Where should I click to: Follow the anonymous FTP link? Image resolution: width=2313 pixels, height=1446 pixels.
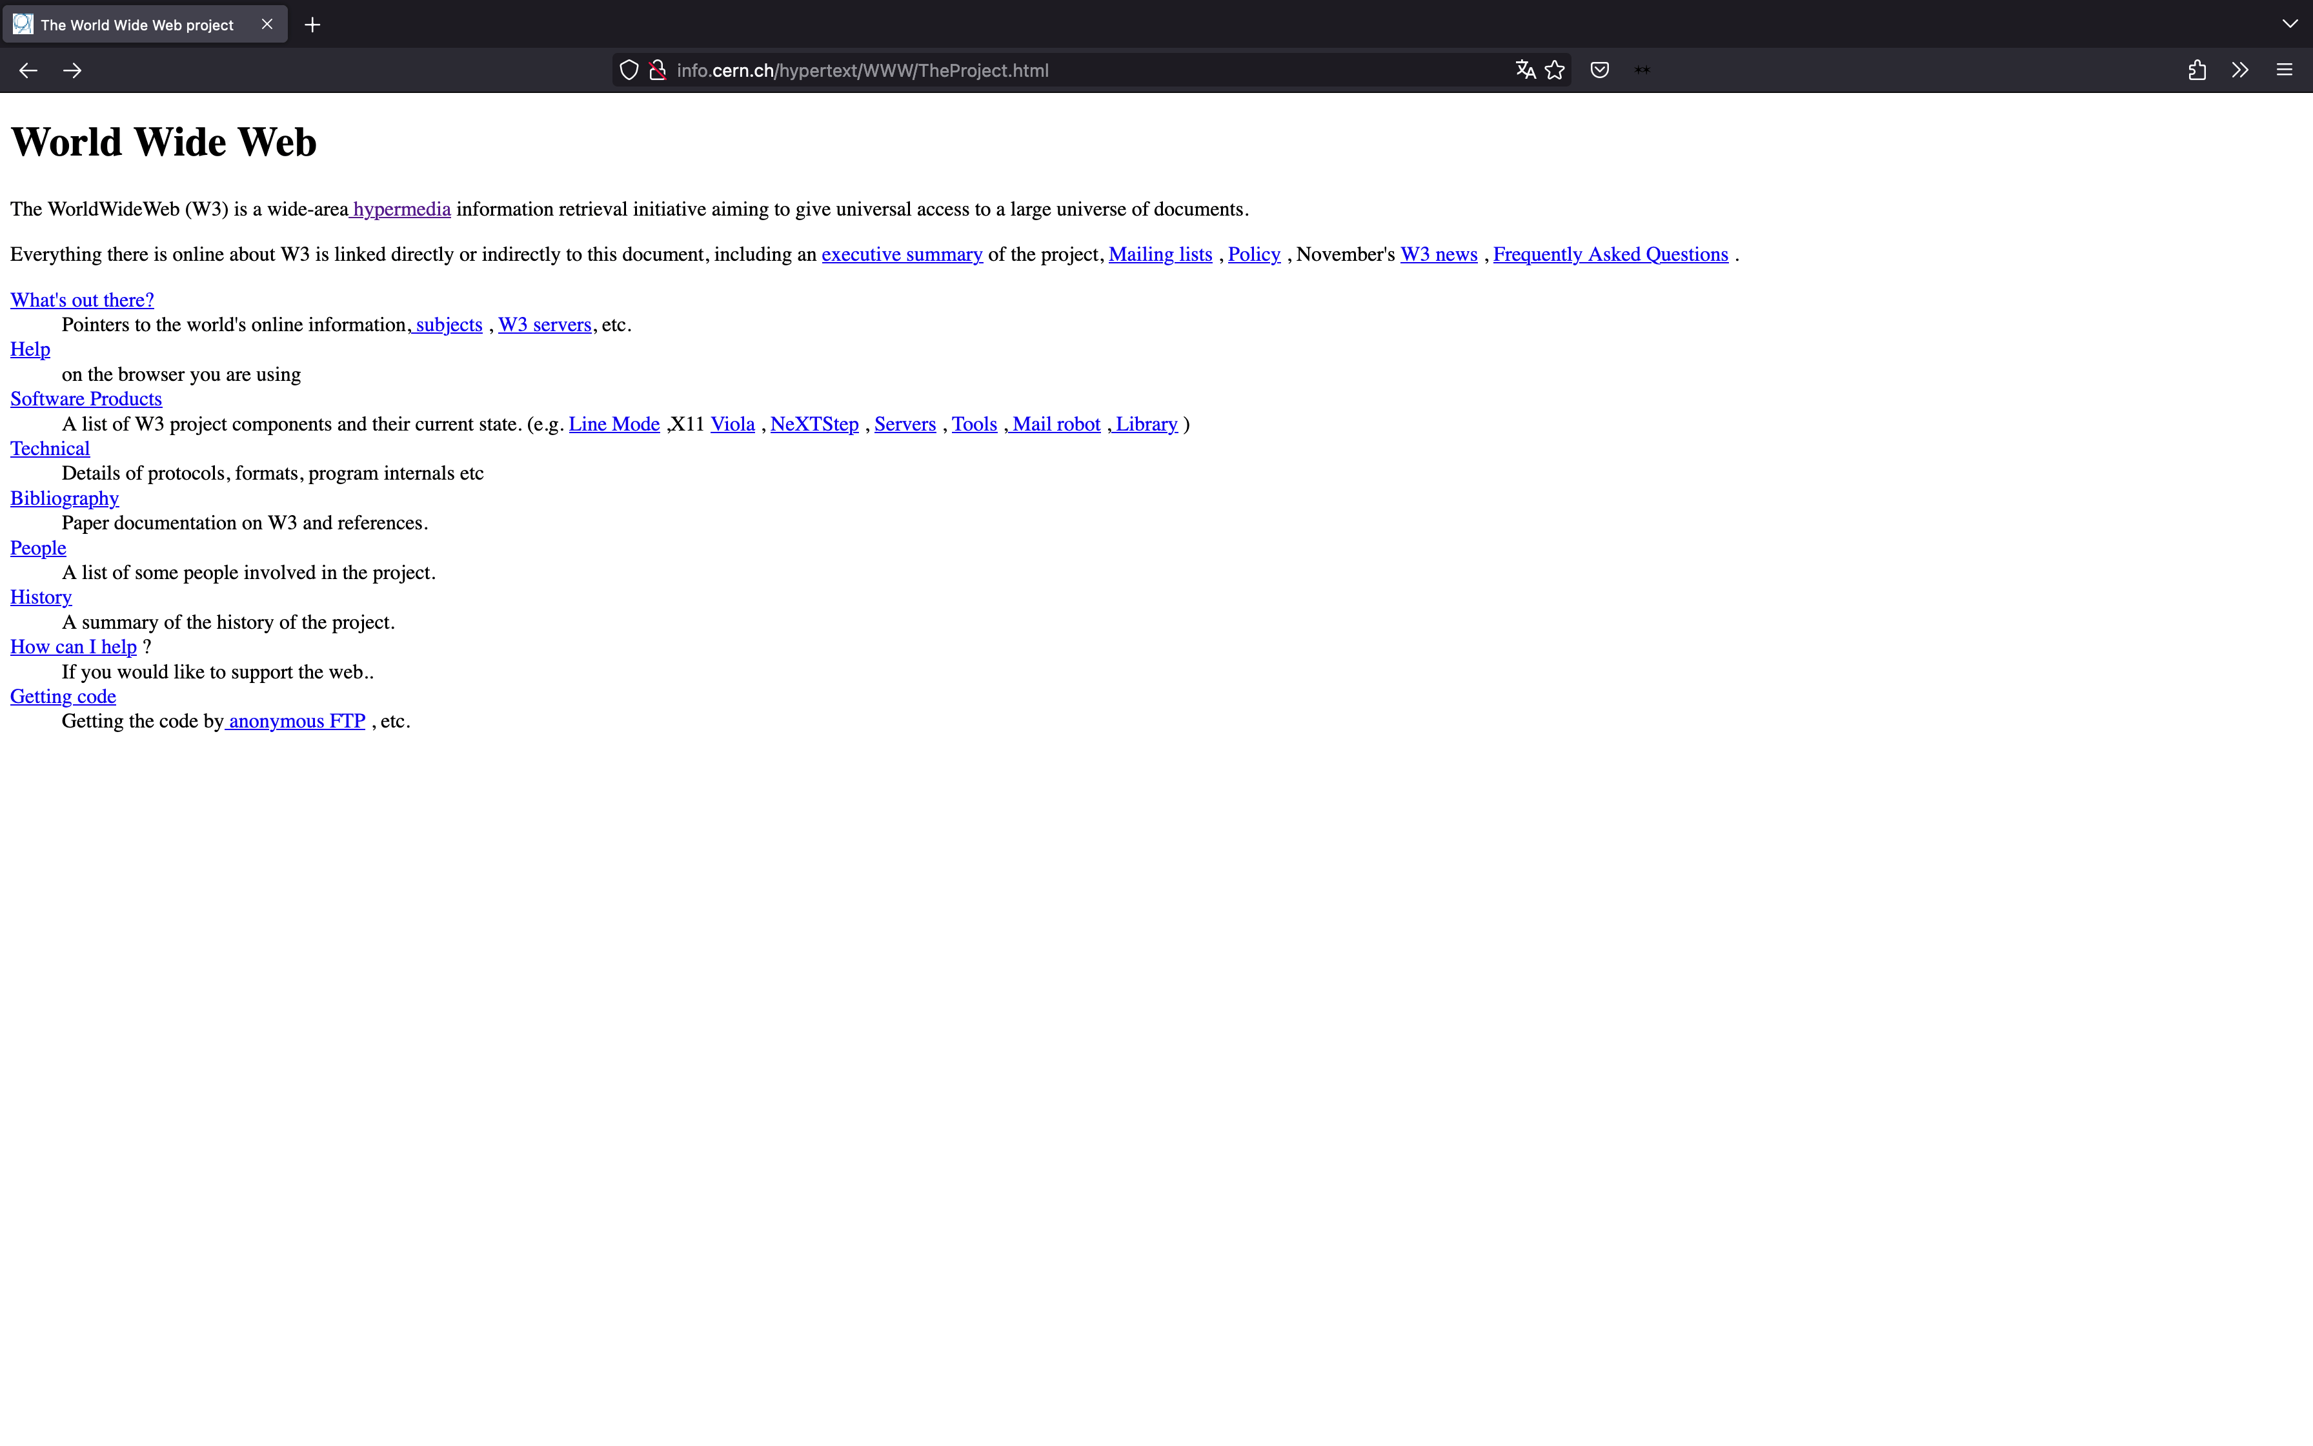[x=296, y=721]
